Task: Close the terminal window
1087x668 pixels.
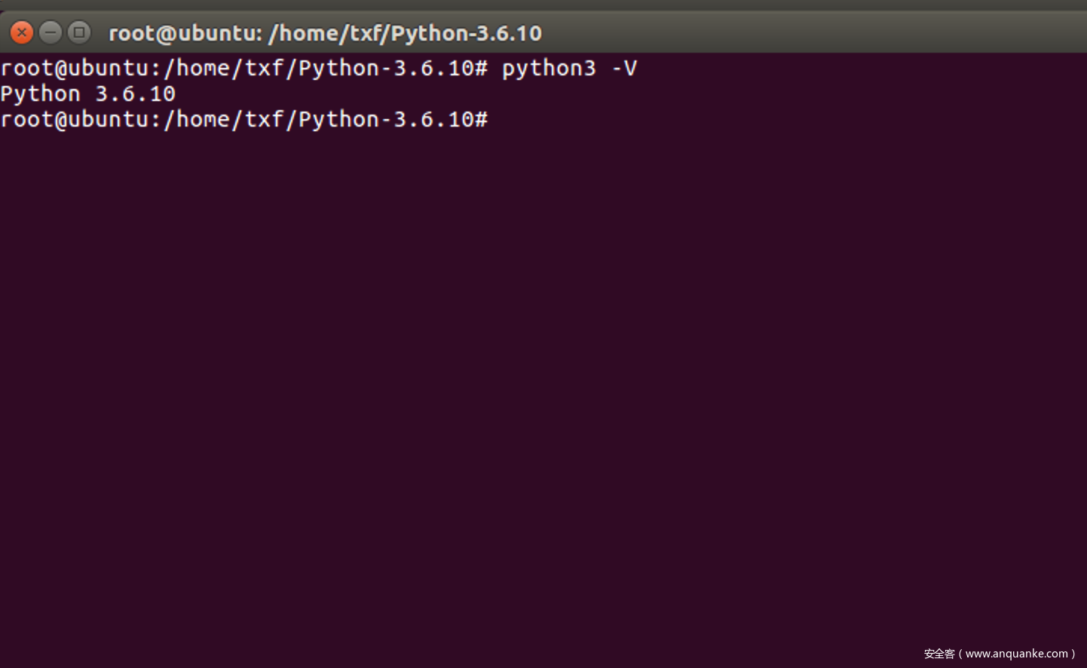Action: click(x=21, y=32)
